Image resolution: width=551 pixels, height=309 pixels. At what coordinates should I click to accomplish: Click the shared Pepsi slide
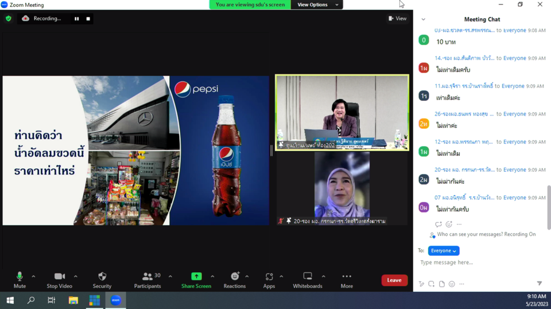(135, 150)
